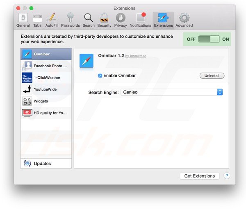Switch to the Tabs tab label

[37, 25]
